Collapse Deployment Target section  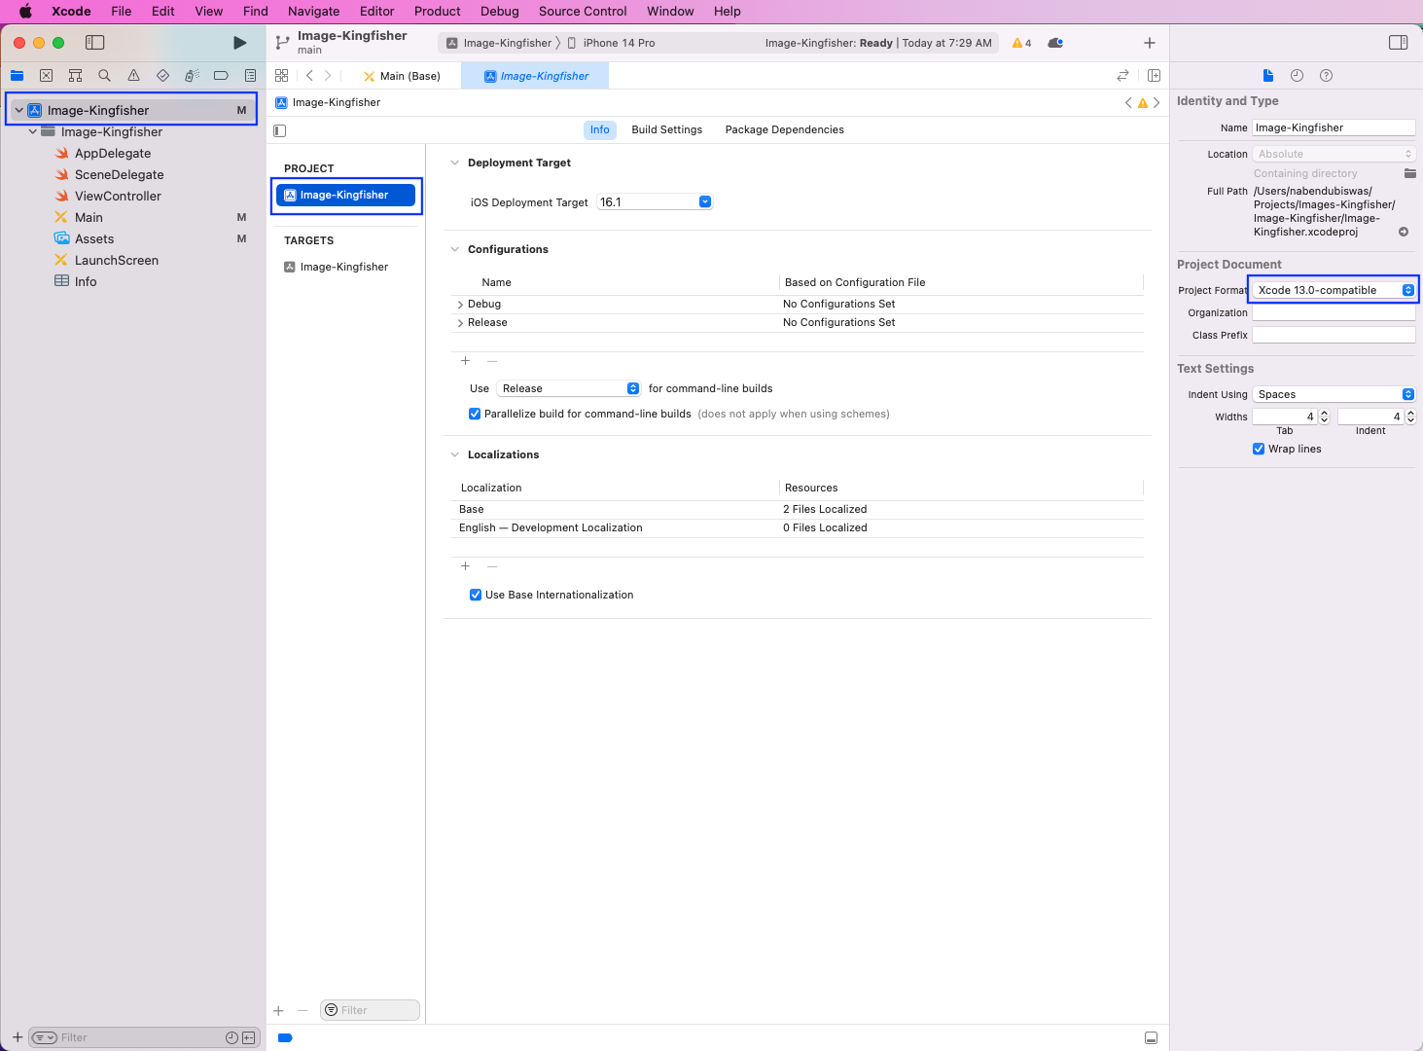[x=454, y=163]
